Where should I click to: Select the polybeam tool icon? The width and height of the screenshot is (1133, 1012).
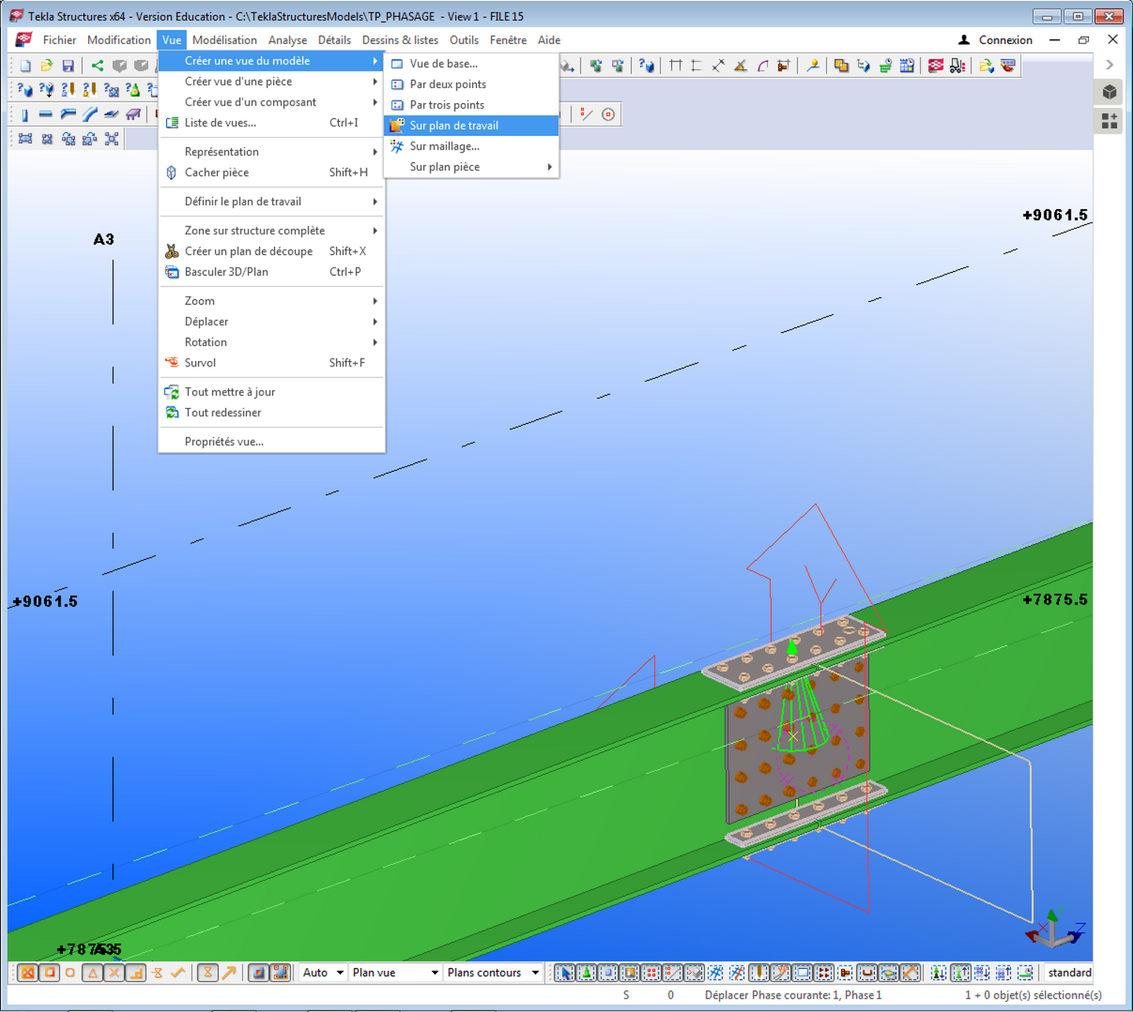(68, 114)
